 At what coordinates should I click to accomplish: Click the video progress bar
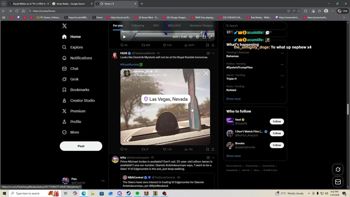click(167, 32)
